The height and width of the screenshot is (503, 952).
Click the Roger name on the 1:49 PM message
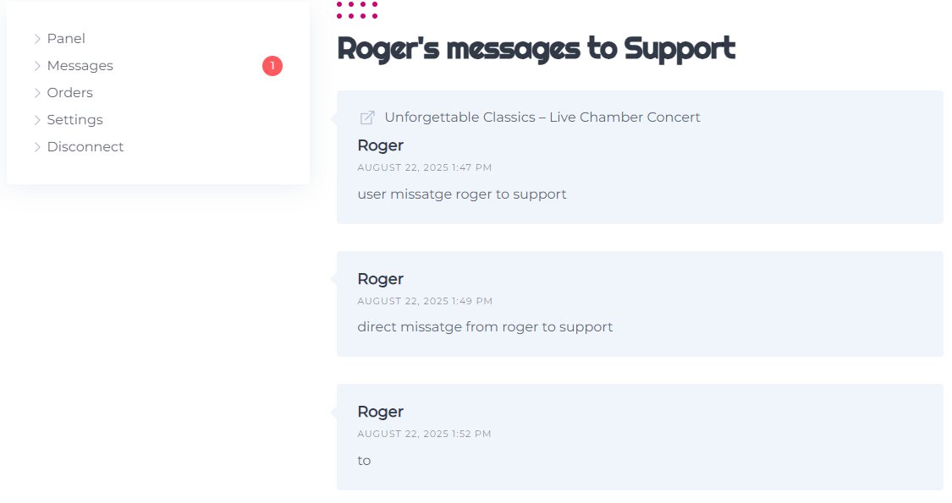pos(380,279)
